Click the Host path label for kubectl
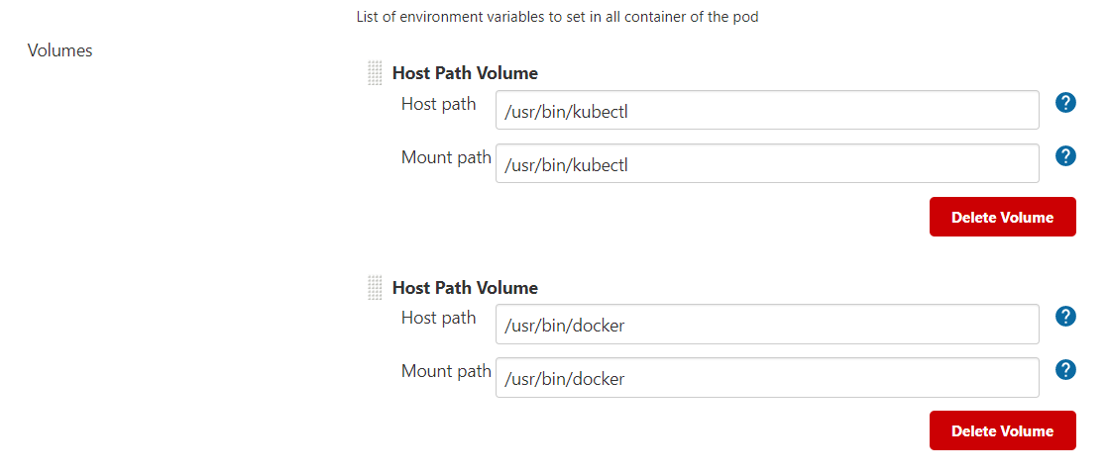 click(x=439, y=104)
